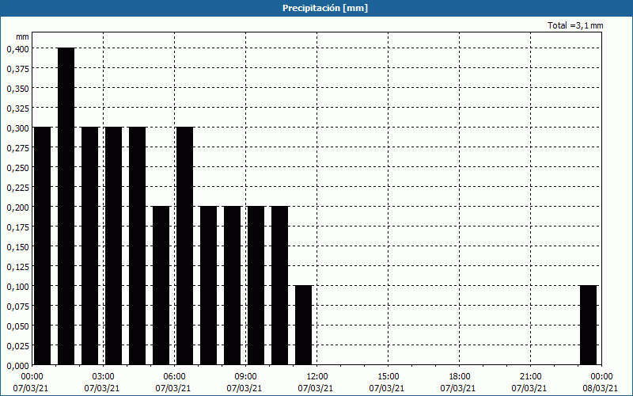Click the 0,300 y-axis label

click(x=17, y=128)
